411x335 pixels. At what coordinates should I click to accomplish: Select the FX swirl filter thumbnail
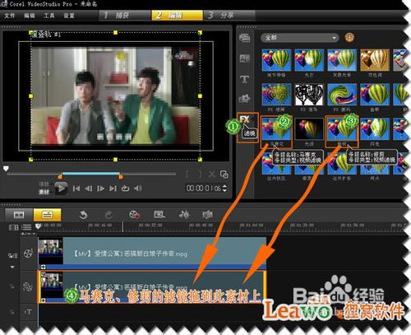tap(342, 95)
